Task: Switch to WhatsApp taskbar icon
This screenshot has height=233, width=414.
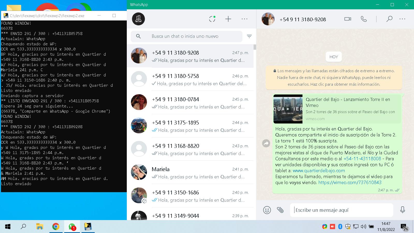Action: click(72, 227)
